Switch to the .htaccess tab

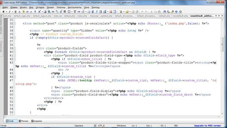tap(94, 16)
